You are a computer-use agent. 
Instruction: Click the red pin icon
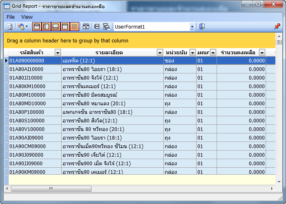point(277,27)
